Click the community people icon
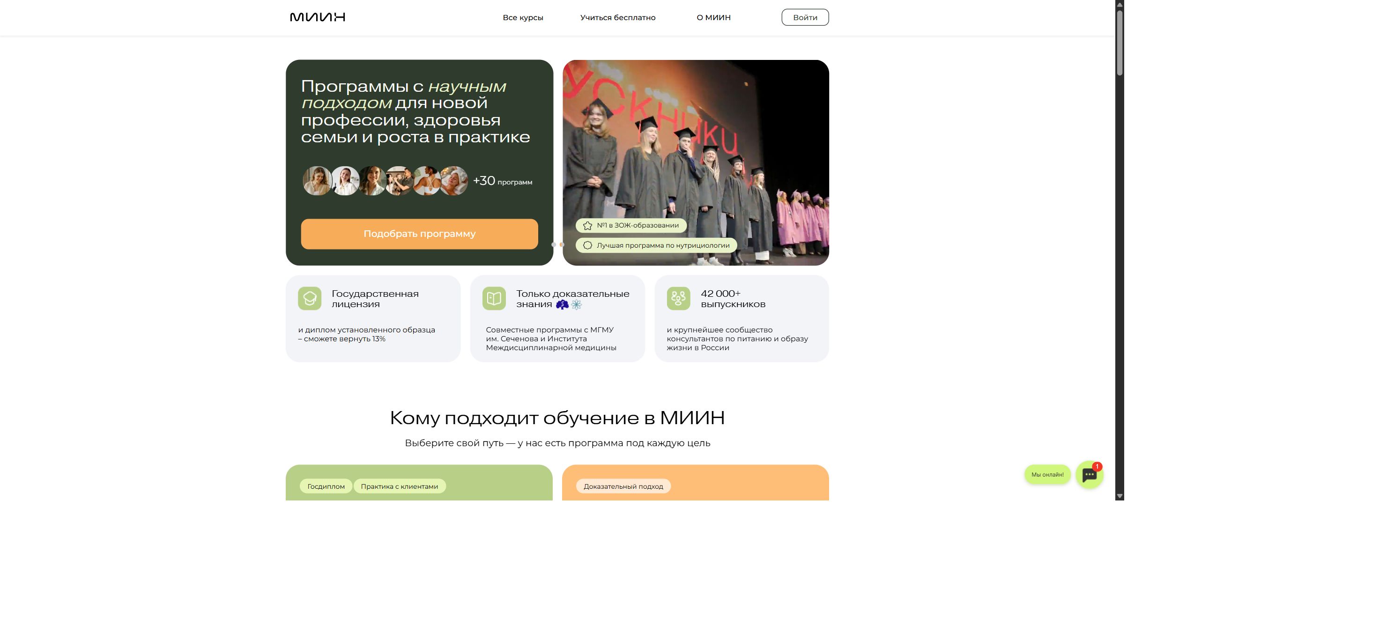 coord(678,298)
